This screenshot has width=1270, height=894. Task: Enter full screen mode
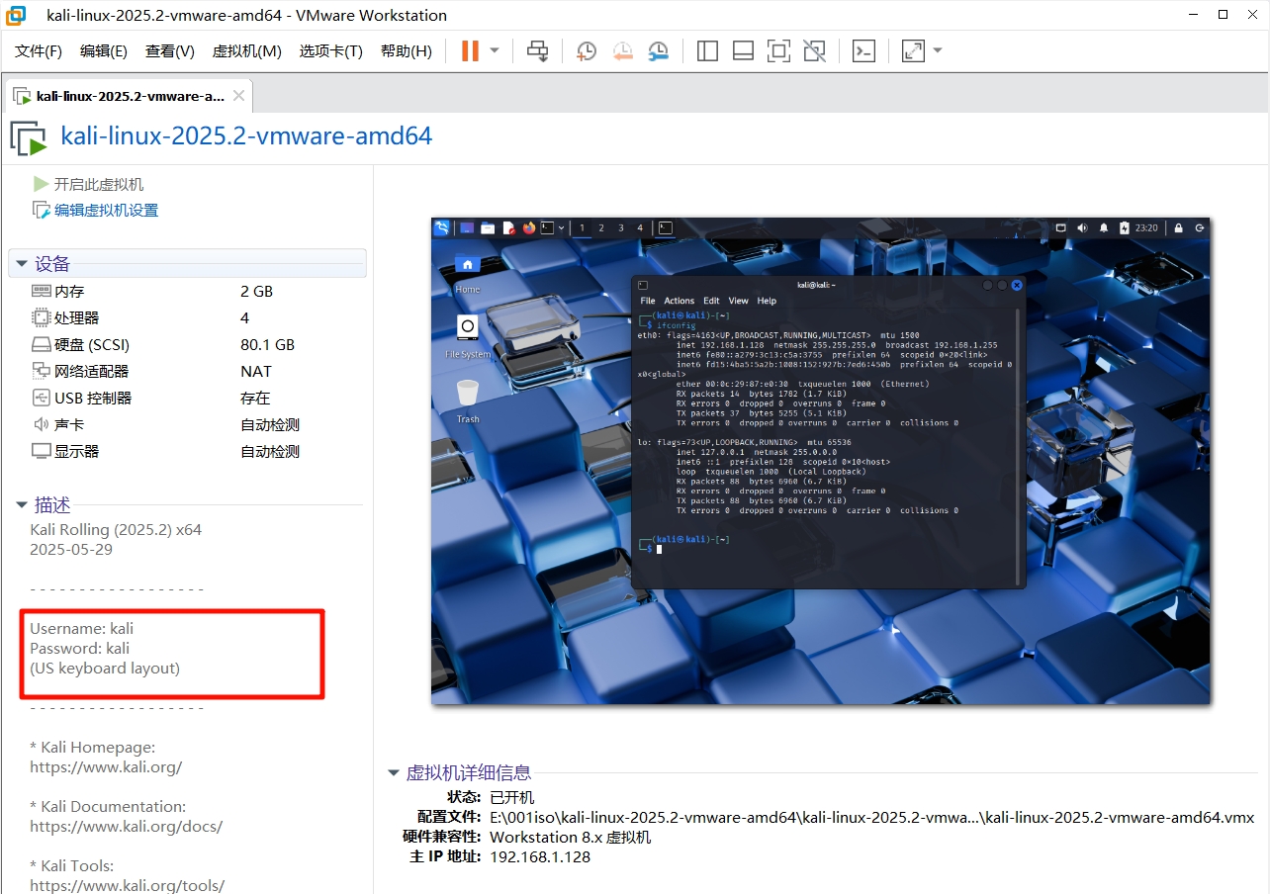(778, 50)
